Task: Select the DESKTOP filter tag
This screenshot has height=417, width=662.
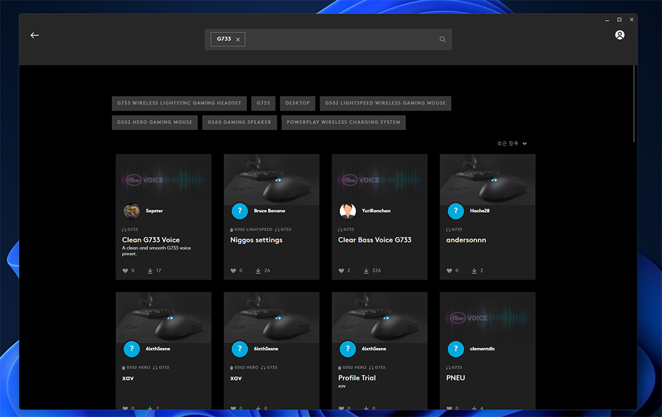Action: tap(297, 103)
